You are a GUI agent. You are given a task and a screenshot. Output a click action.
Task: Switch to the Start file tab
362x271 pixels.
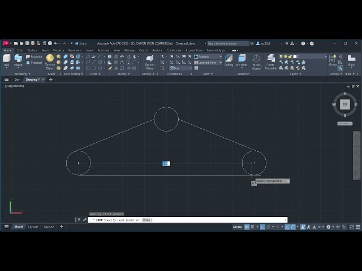click(18, 80)
